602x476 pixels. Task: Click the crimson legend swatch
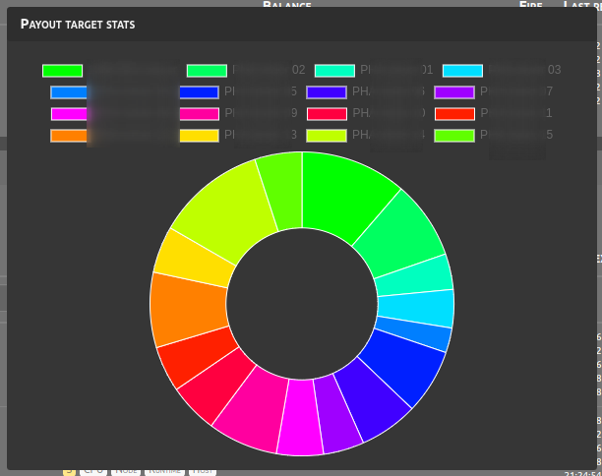tap(327, 114)
